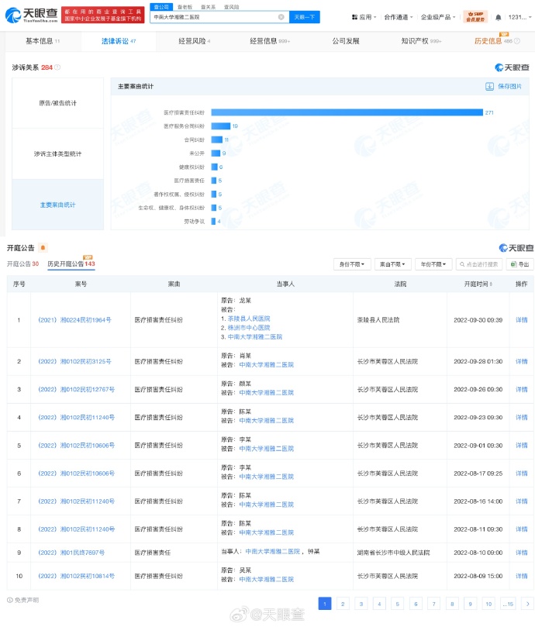
Task: Select the 法律诉讼 tab
Action: coord(119,41)
